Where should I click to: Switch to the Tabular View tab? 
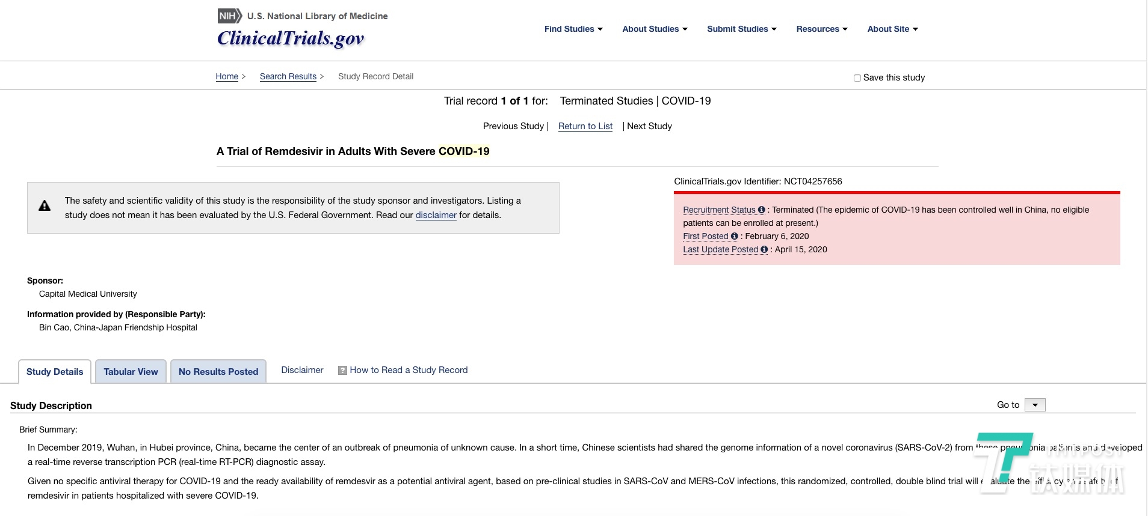[x=131, y=372]
